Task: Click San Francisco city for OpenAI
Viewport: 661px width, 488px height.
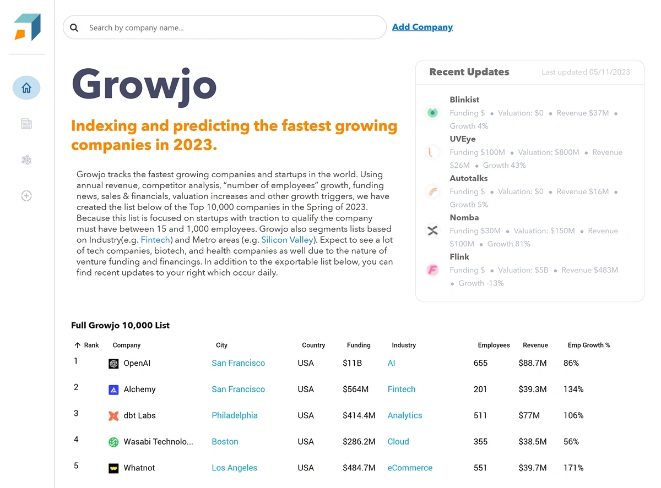Action: pyautogui.click(x=238, y=363)
